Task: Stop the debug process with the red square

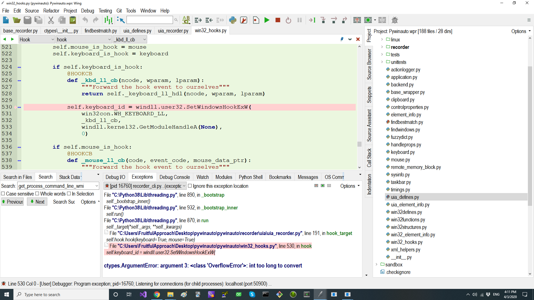Action: click(278, 20)
